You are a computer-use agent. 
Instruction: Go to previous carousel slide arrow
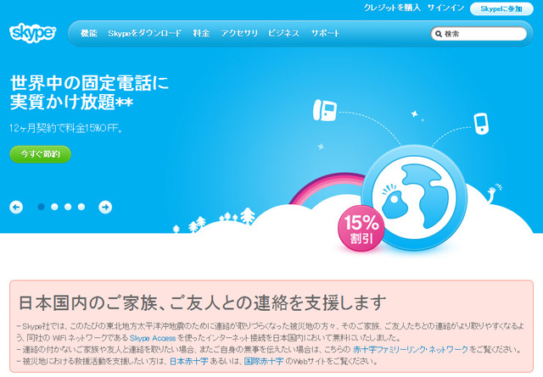(x=16, y=208)
